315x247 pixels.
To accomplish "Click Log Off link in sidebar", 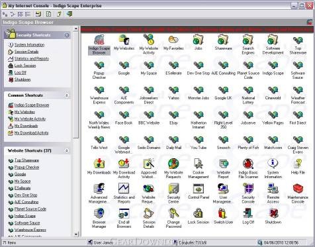I will 20,73.
